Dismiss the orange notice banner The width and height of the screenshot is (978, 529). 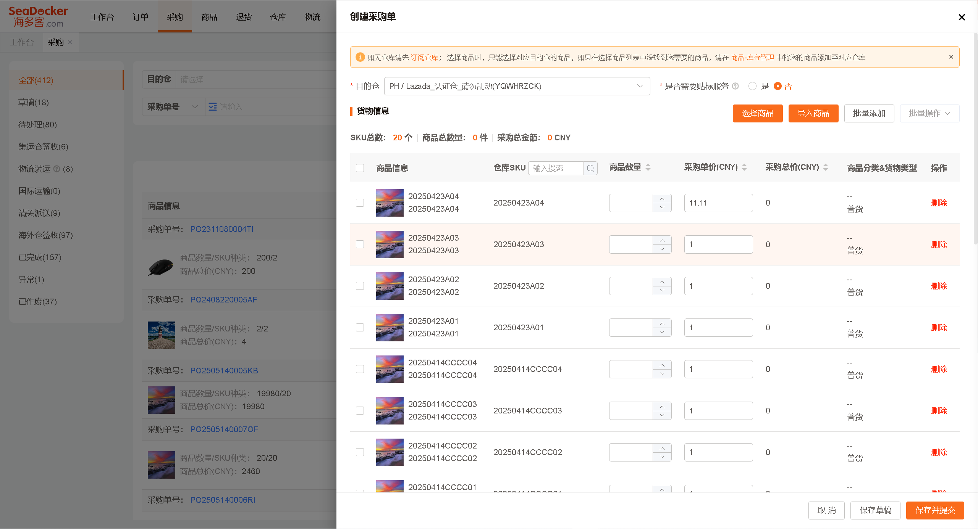click(951, 57)
